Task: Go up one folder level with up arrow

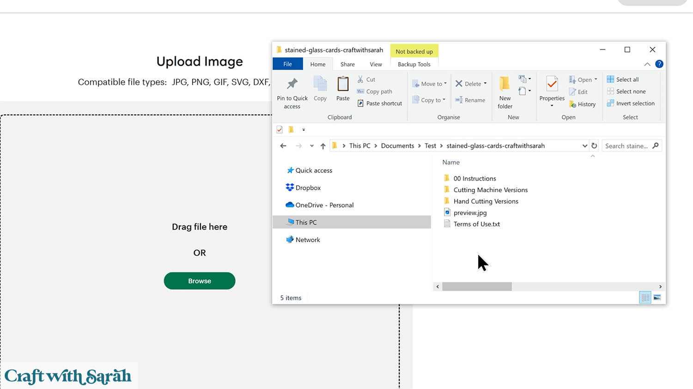Action: click(323, 146)
